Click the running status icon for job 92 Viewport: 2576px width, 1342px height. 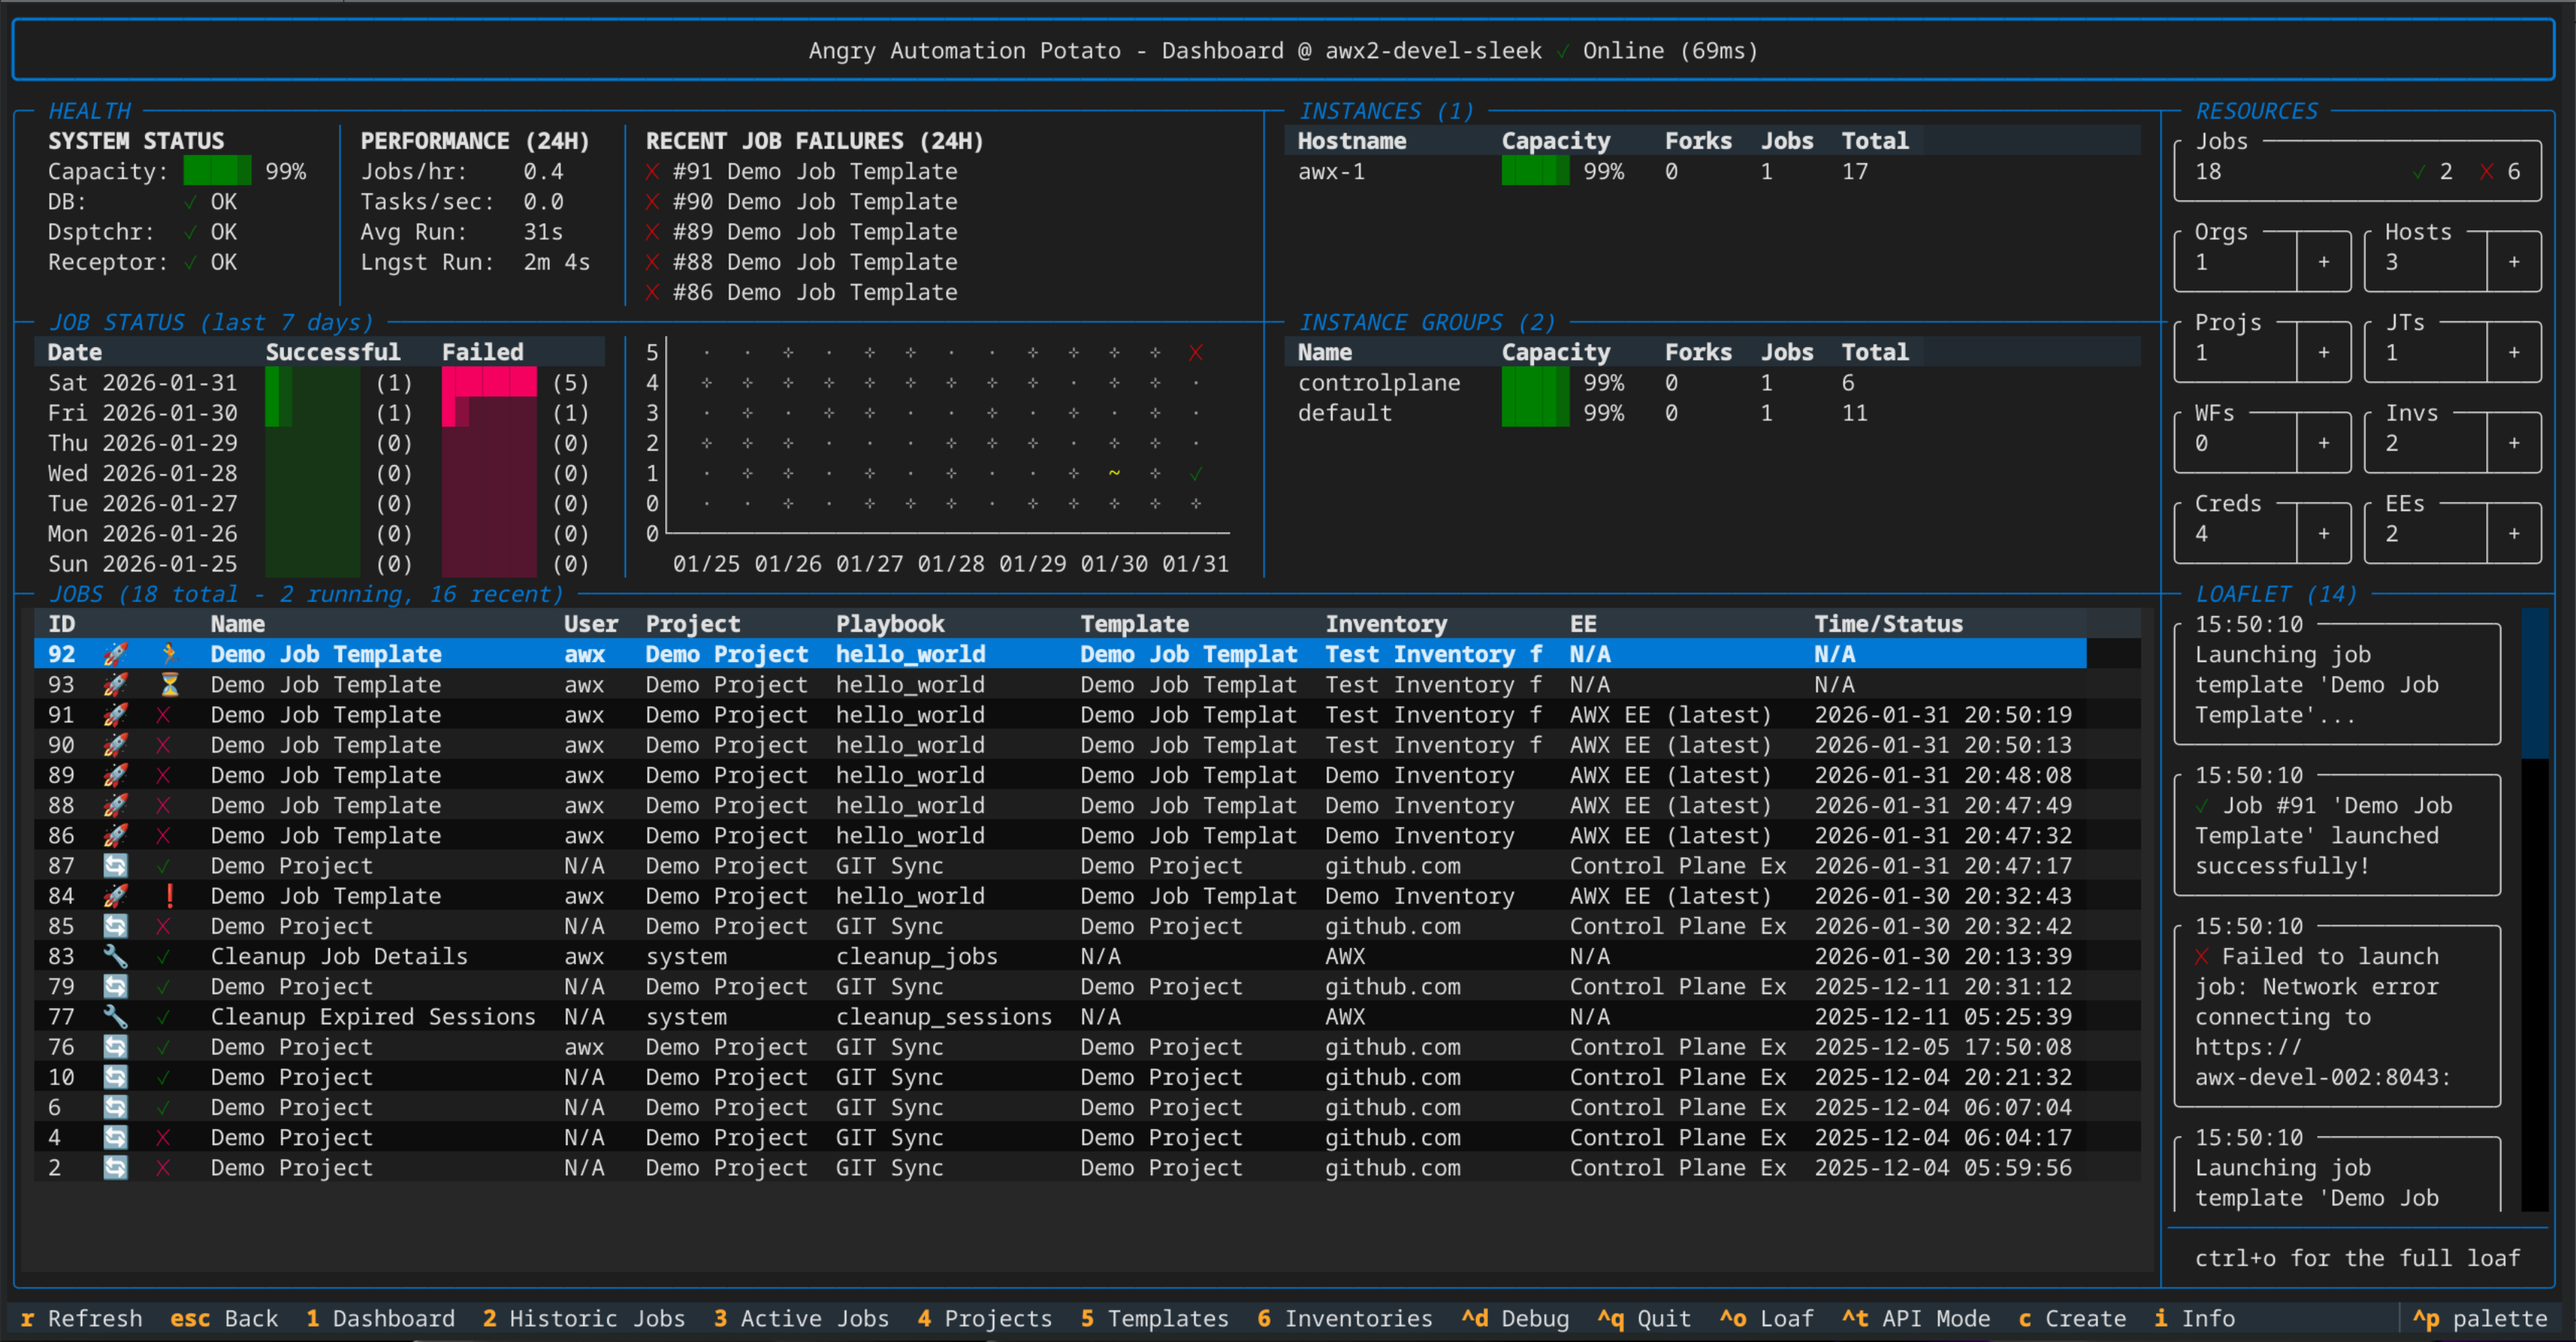point(169,654)
